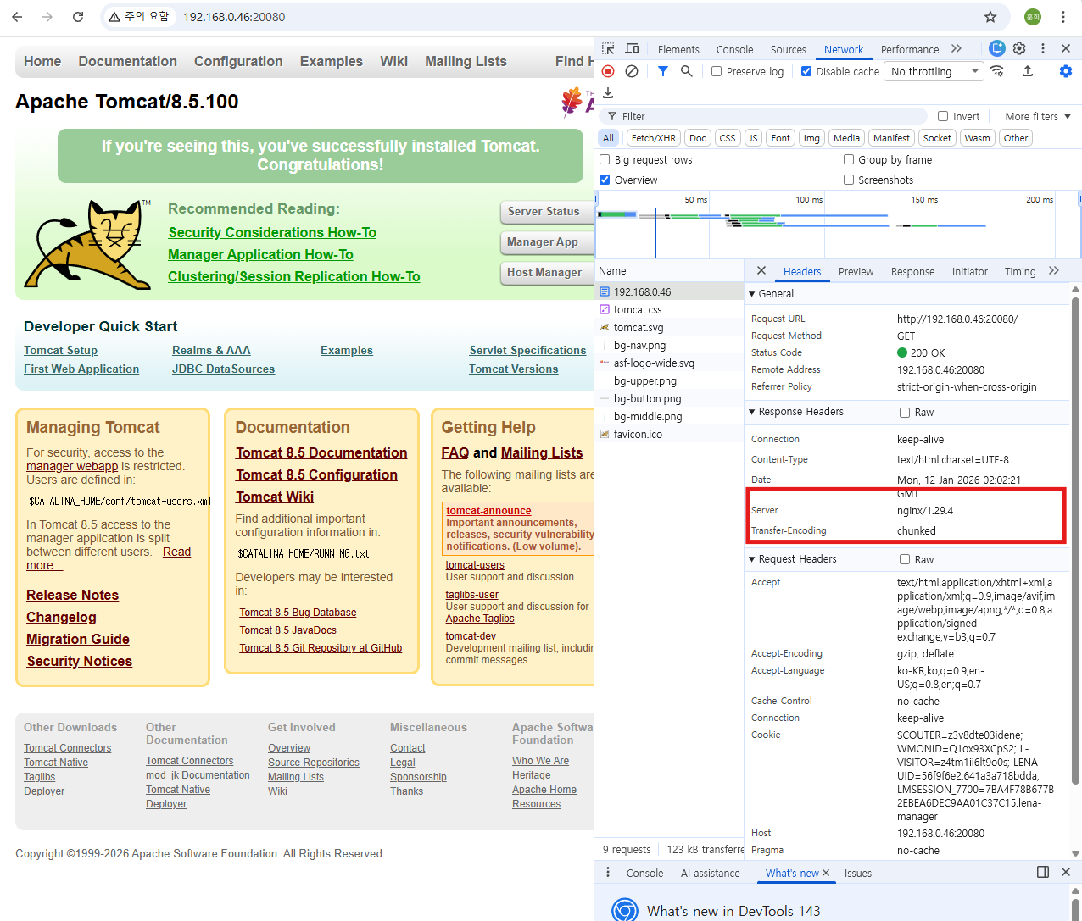The height and width of the screenshot is (921, 1082).
Task: Show more request detail tabs
Action: 1054,270
